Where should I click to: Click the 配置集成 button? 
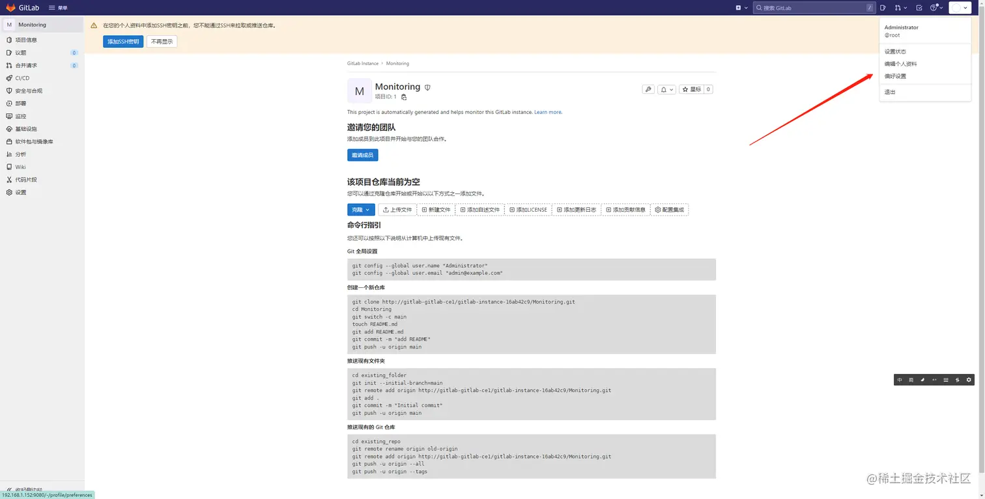[670, 210]
